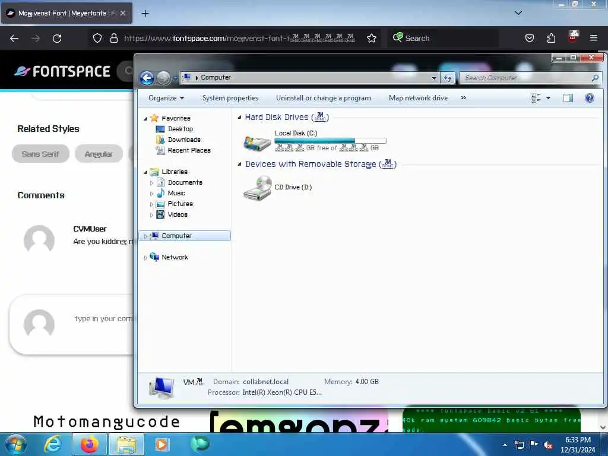Collapse Devices with Removable Storage section
Screen dimensions: 608x456
(x=239, y=164)
